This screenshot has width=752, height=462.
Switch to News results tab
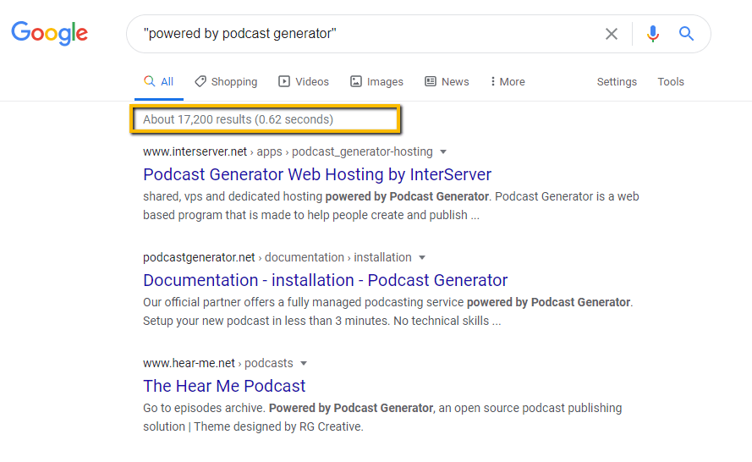click(447, 82)
